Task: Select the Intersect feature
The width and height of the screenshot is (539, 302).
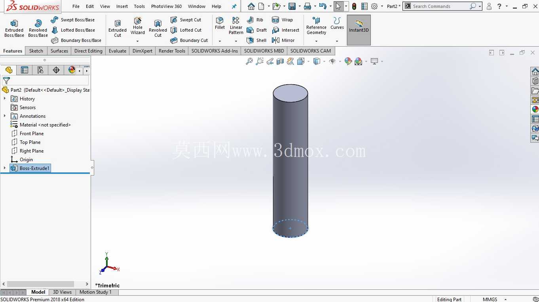Action: coord(286,30)
